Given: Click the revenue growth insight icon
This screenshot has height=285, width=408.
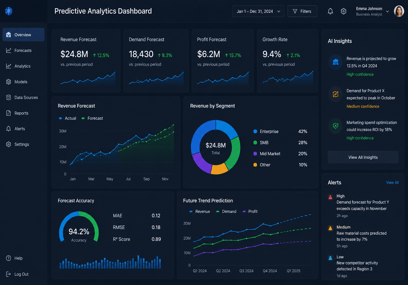Looking at the screenshot, I should pyautogui.click(x=336, y=62).
